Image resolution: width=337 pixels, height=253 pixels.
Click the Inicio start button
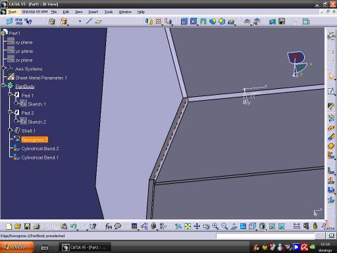coord(17,247)
